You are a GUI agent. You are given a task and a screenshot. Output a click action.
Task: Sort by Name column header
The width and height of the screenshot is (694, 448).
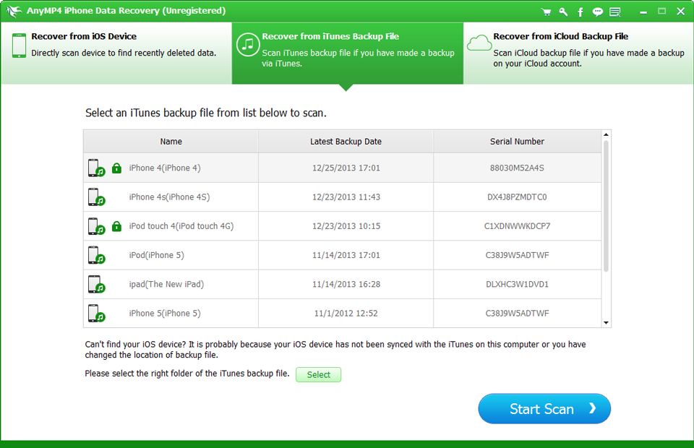point(171,142)
